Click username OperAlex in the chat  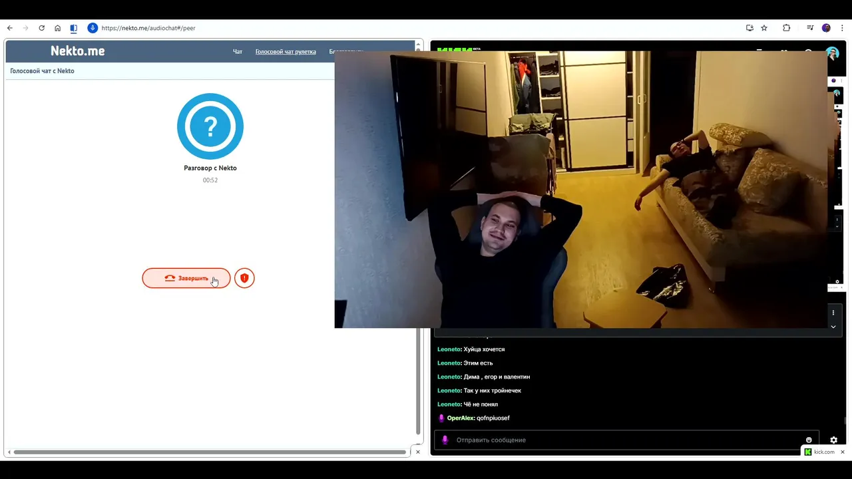[461, 418]
